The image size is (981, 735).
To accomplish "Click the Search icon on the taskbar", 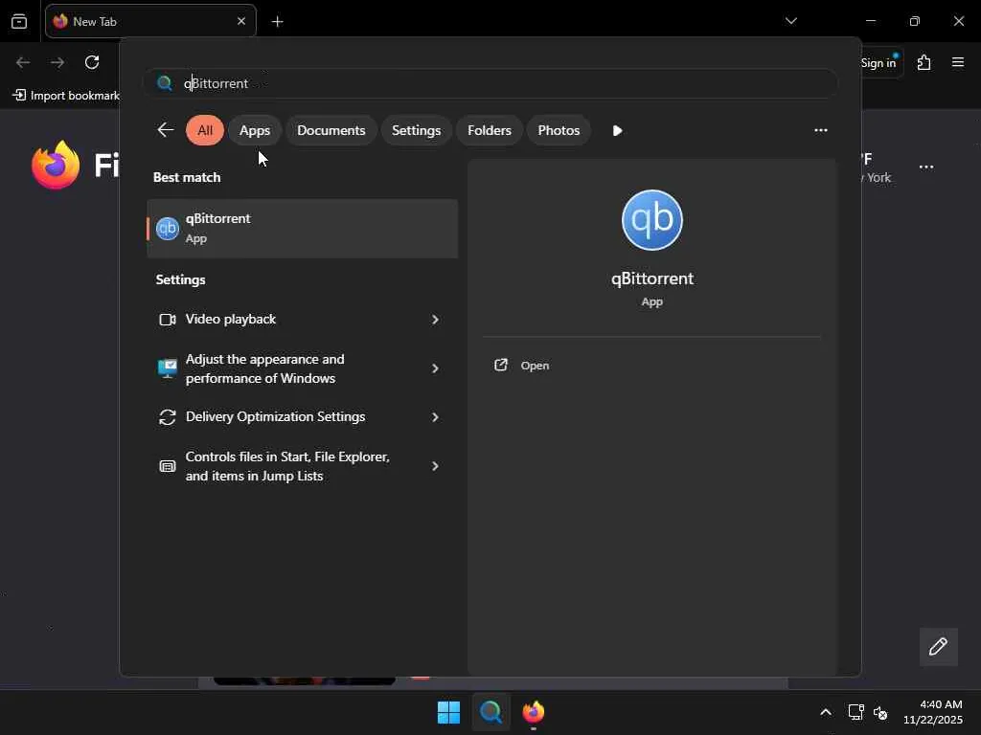I will 491,712.
